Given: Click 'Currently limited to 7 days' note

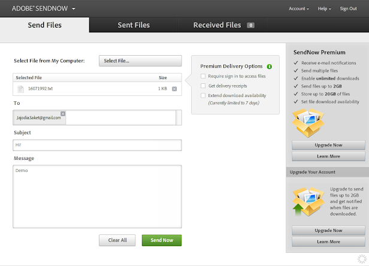Looking at the screenshot, I should pyautogui.click(x=234, y=103).
